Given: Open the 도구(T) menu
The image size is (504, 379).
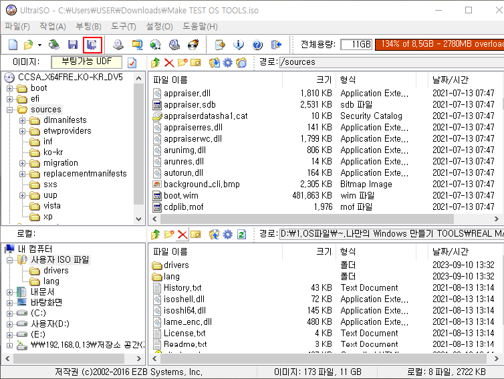Looking at the screenshot, I should pyautogui.click(x=124, y=26).
